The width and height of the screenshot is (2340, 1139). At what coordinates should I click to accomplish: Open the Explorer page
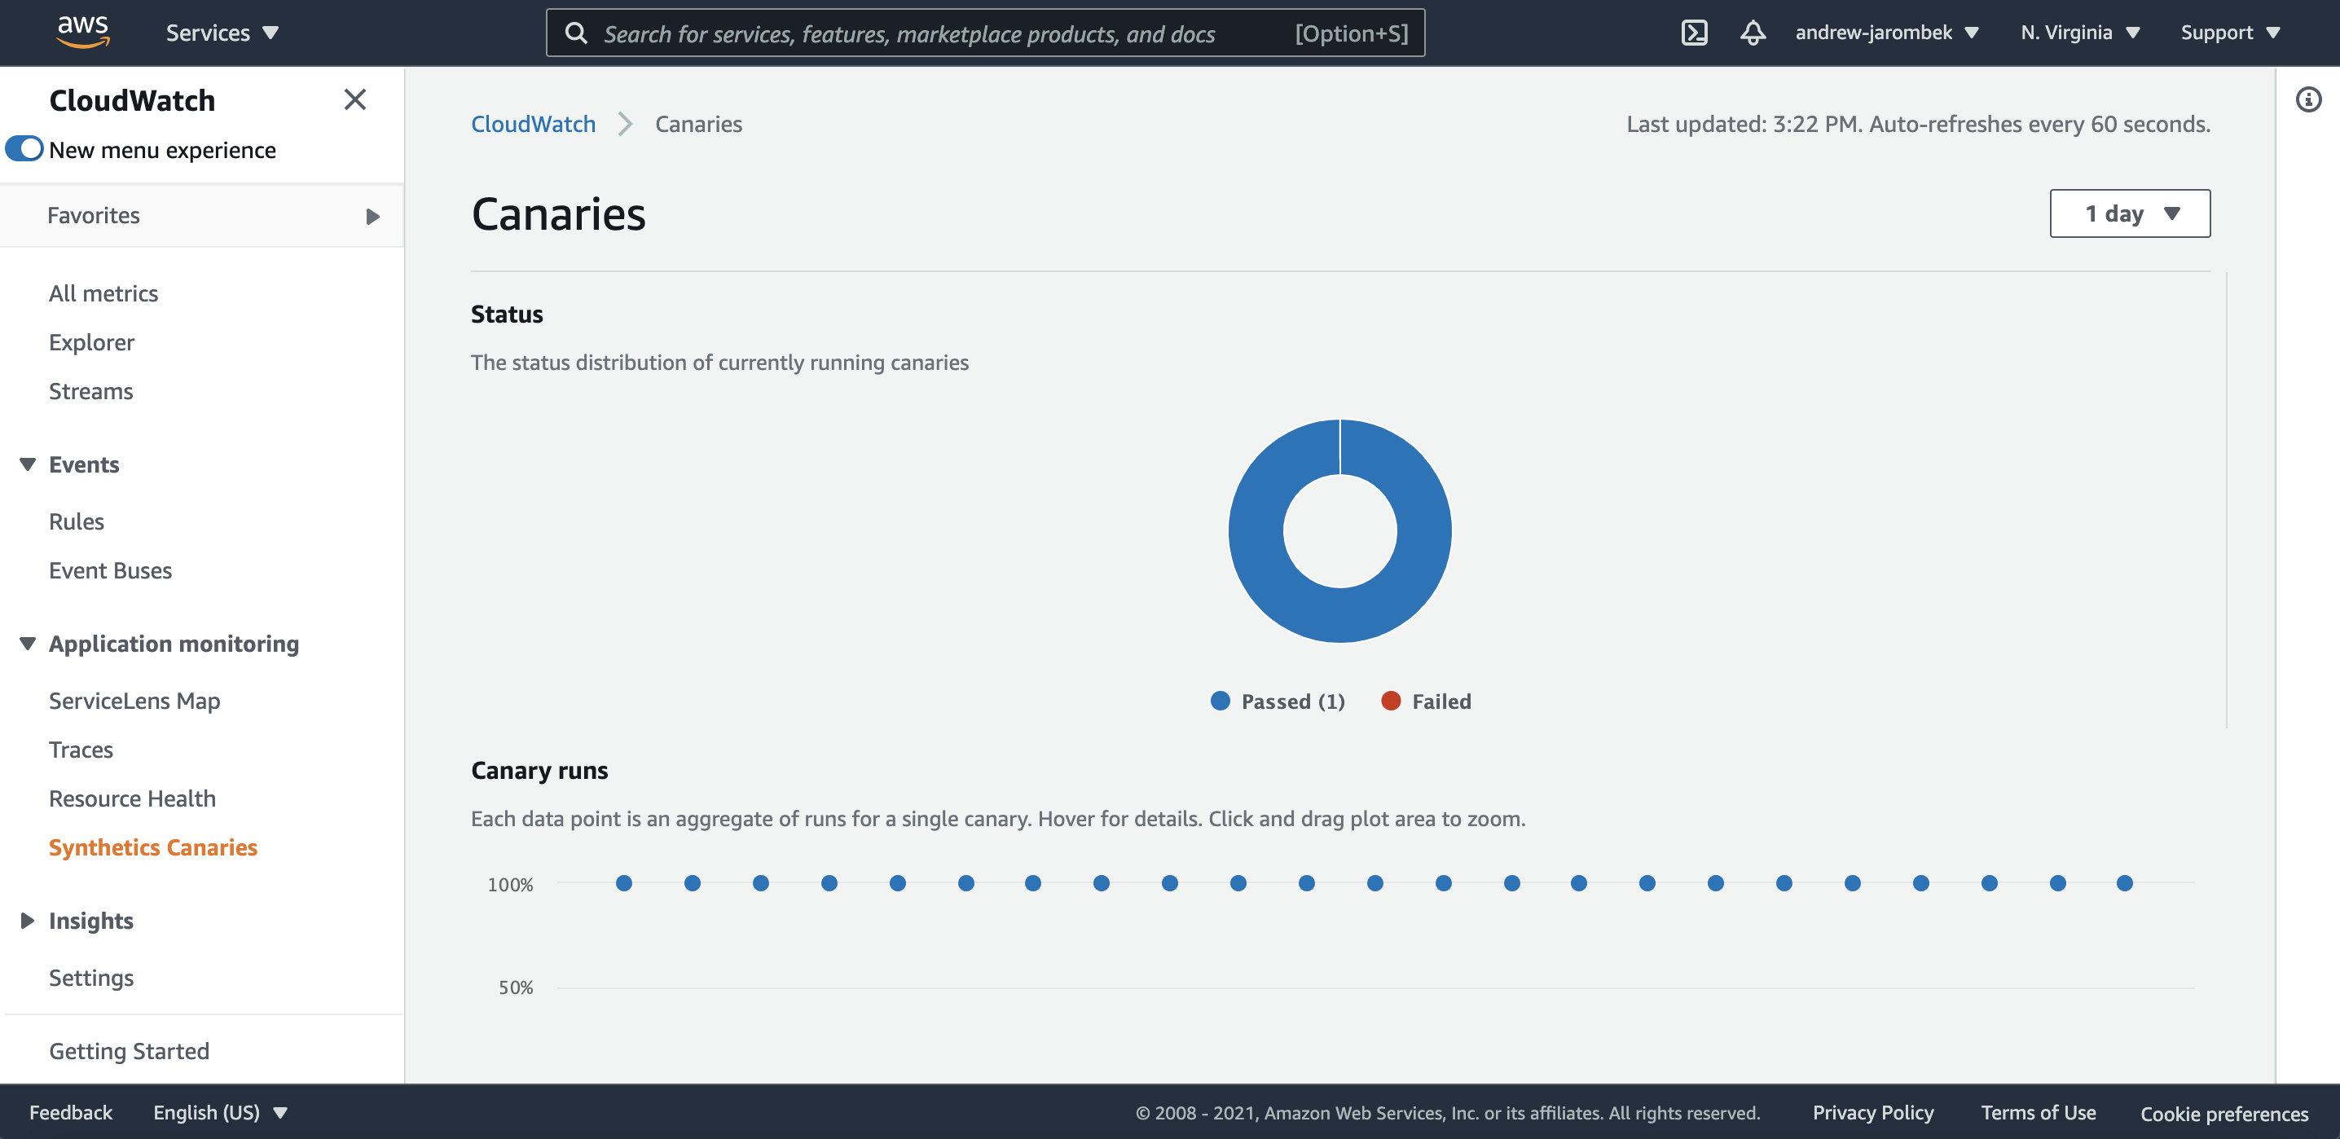(92, 341)
